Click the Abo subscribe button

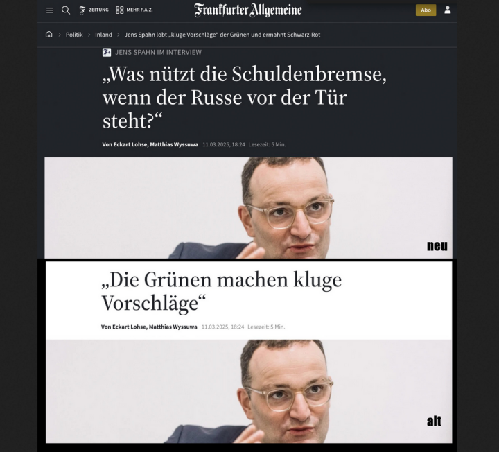[426, 10]
